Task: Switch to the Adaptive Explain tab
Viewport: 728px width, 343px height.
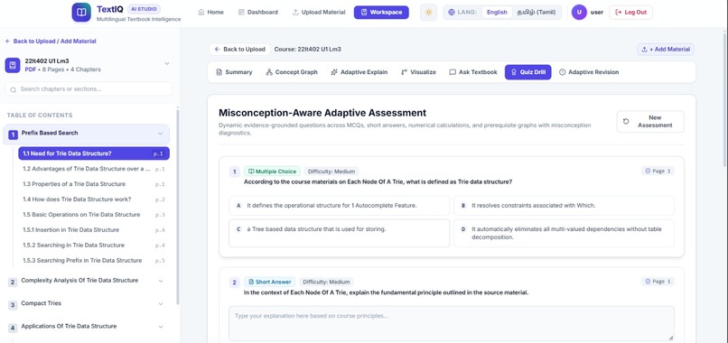Action: (x=359, y=72)
